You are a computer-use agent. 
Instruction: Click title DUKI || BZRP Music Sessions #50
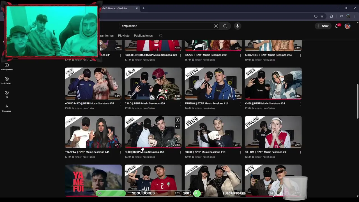(x=144, y=152)
